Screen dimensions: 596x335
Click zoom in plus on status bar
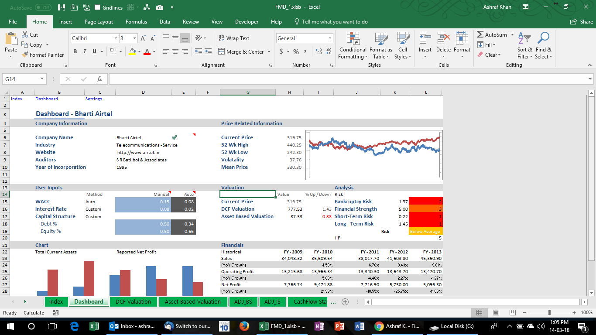(574, 313)
